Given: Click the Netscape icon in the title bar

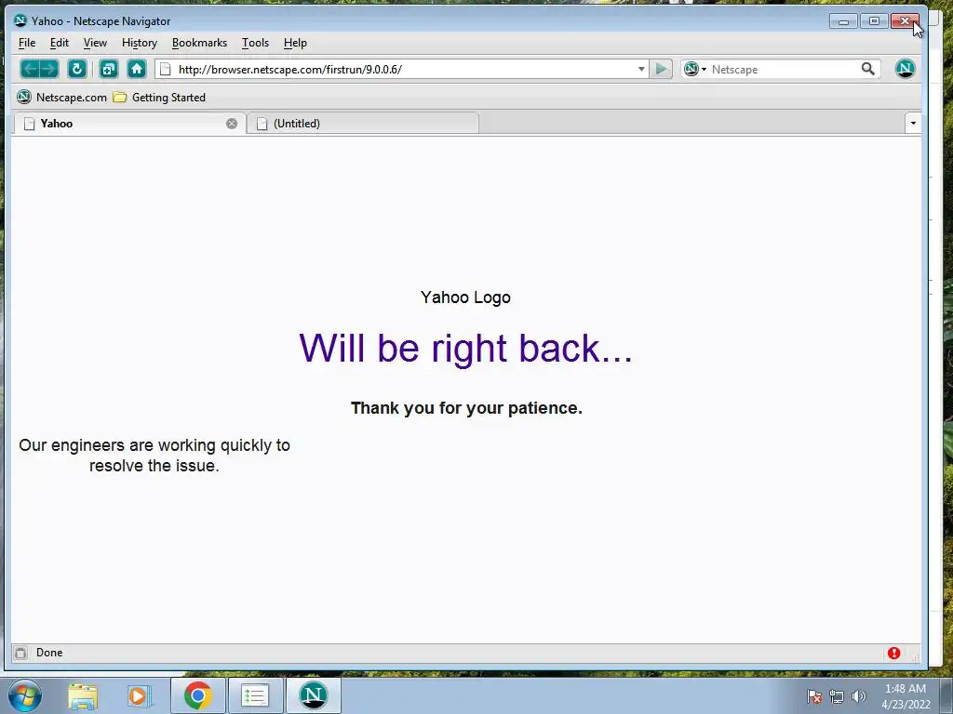Looking at the screenshot, I should pos(20,20).
